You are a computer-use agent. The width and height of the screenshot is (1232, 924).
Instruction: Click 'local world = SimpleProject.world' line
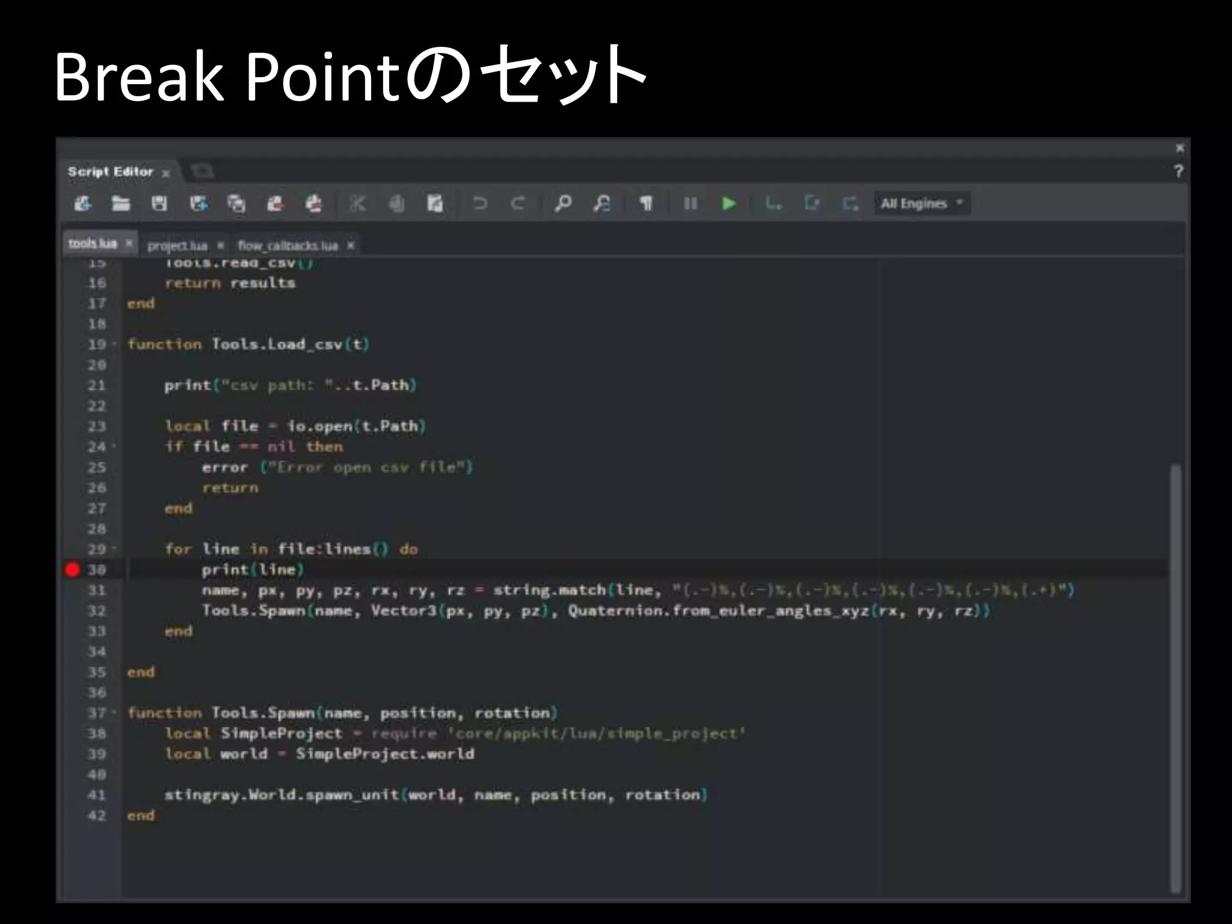point(319,754)
